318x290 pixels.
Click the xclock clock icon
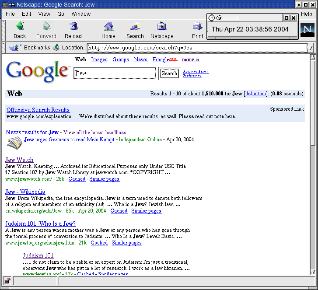click(212, 18)
